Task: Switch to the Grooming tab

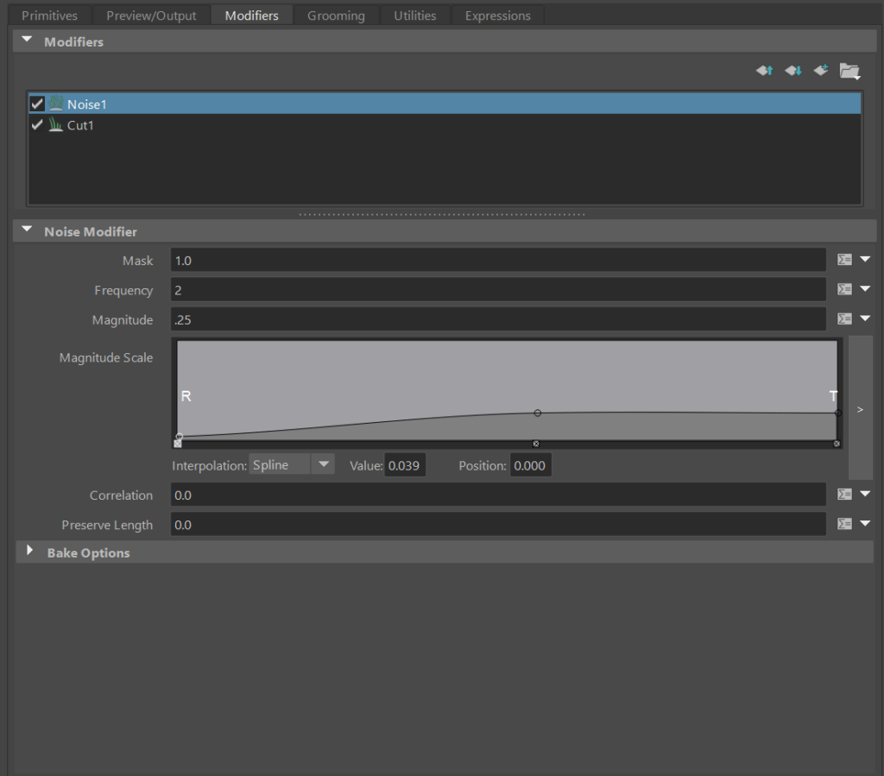Action: (336, 16)
